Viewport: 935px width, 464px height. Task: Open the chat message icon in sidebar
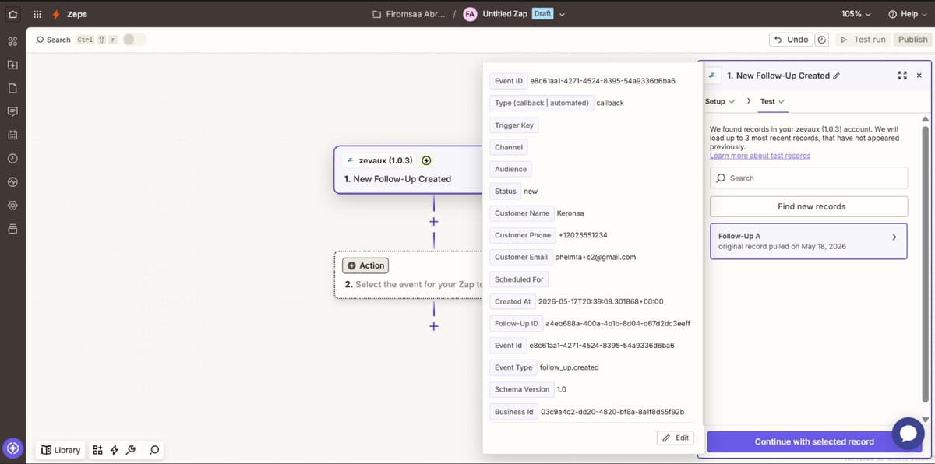point(12,111)
